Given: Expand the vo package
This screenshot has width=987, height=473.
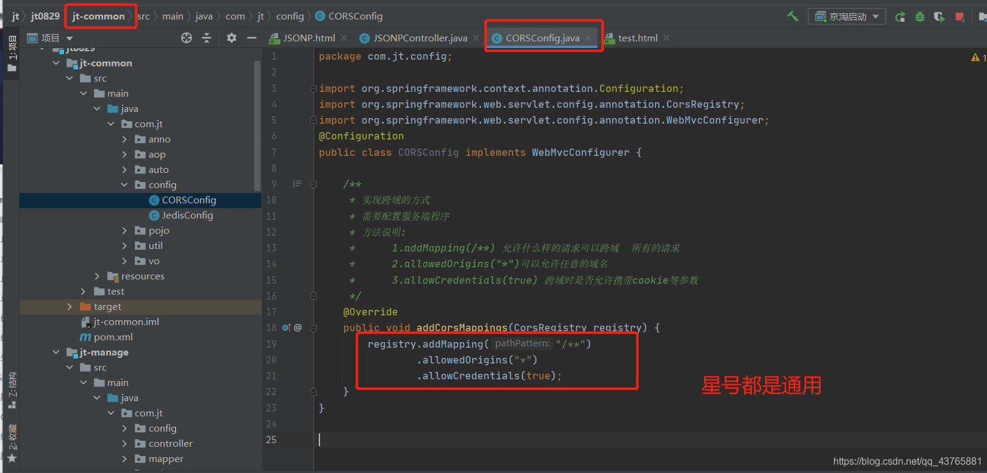Looking at the screenshot, I should point(124,261).
